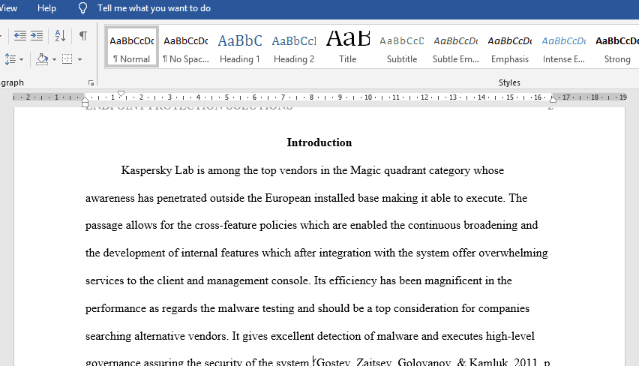The width and height of the screenshot is (639, 366).
Task: Click the Decrease Indent icon
Action: (20, 36)
